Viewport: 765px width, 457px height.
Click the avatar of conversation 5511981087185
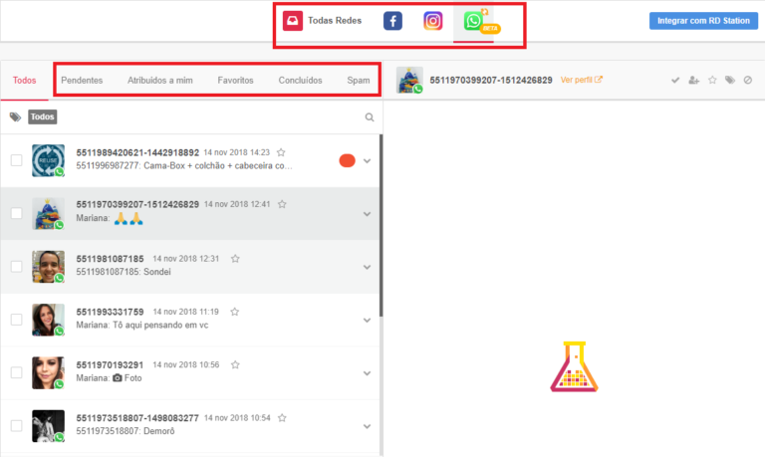[48, 267]
